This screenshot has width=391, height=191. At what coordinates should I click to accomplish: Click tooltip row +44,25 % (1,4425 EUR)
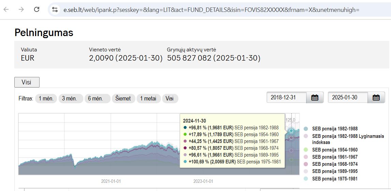pos(231,141)
